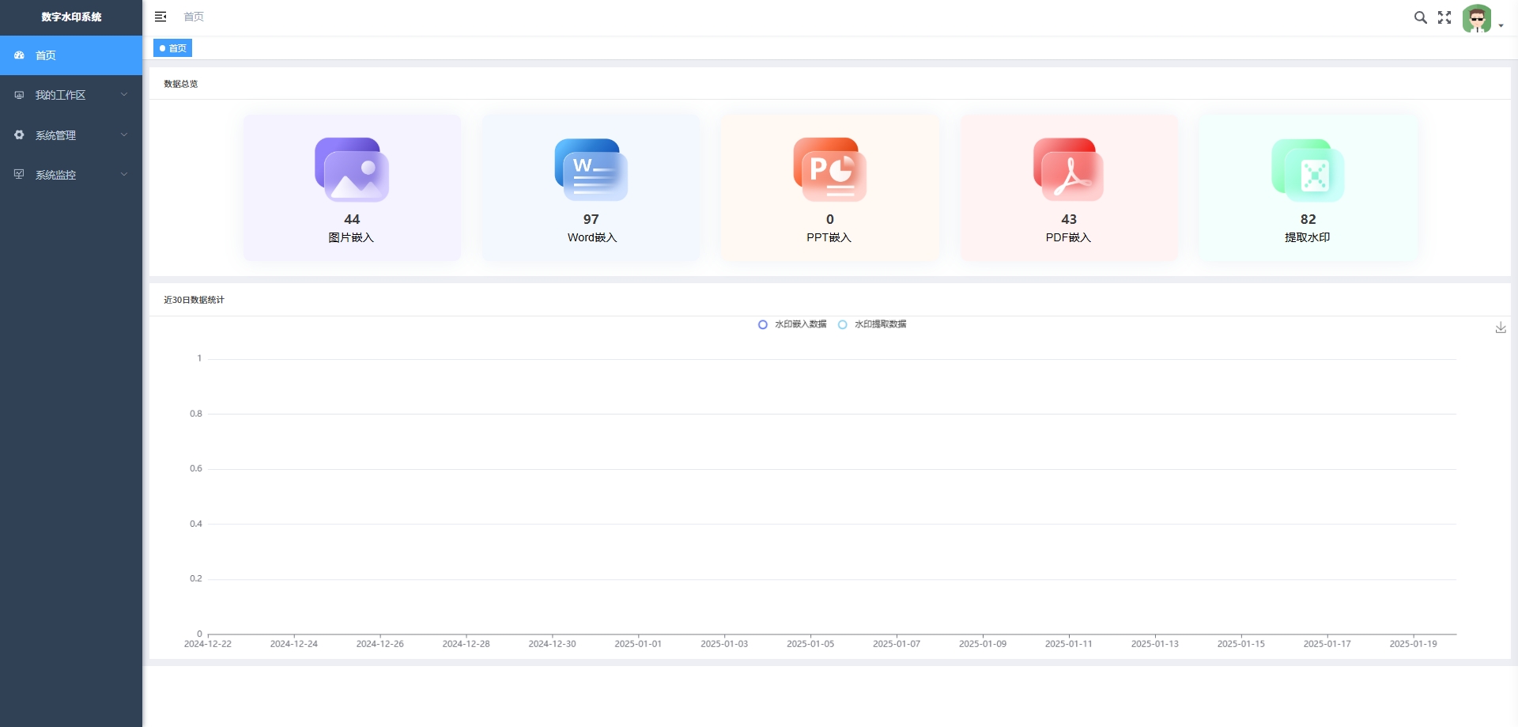Click the sidebar collapse hamburger icon
The width and height of the screenshot is (1518, 727).
pos(160,17)
